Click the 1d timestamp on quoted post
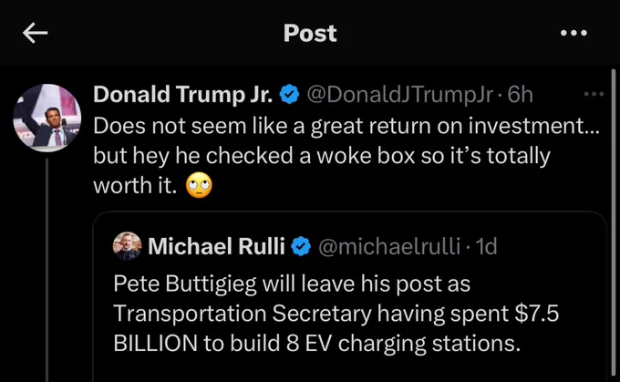This screenshot has width=620, height=382. coord(486,246)
